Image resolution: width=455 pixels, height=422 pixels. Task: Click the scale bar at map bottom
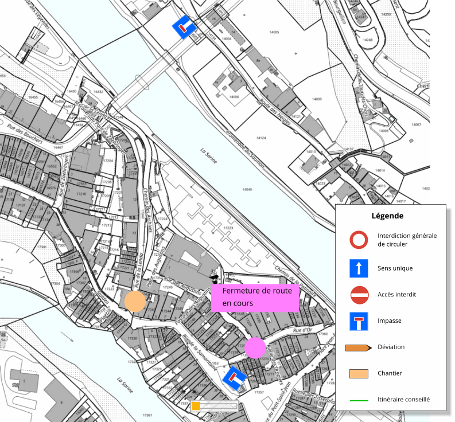pyautogui.click(x=214, y=406)
